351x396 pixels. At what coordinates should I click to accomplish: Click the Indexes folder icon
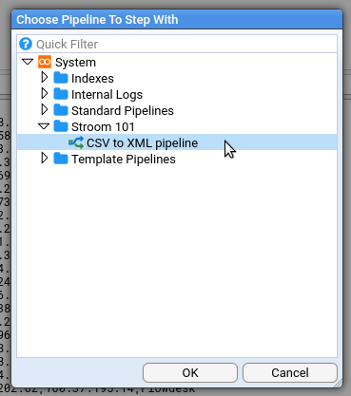[61, 78]
